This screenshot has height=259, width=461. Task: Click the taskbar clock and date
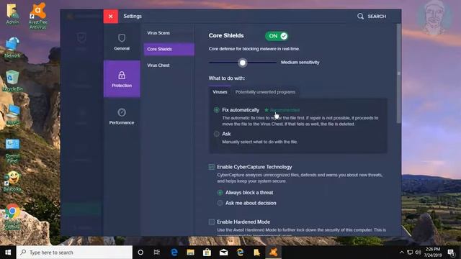pos(433,253)
